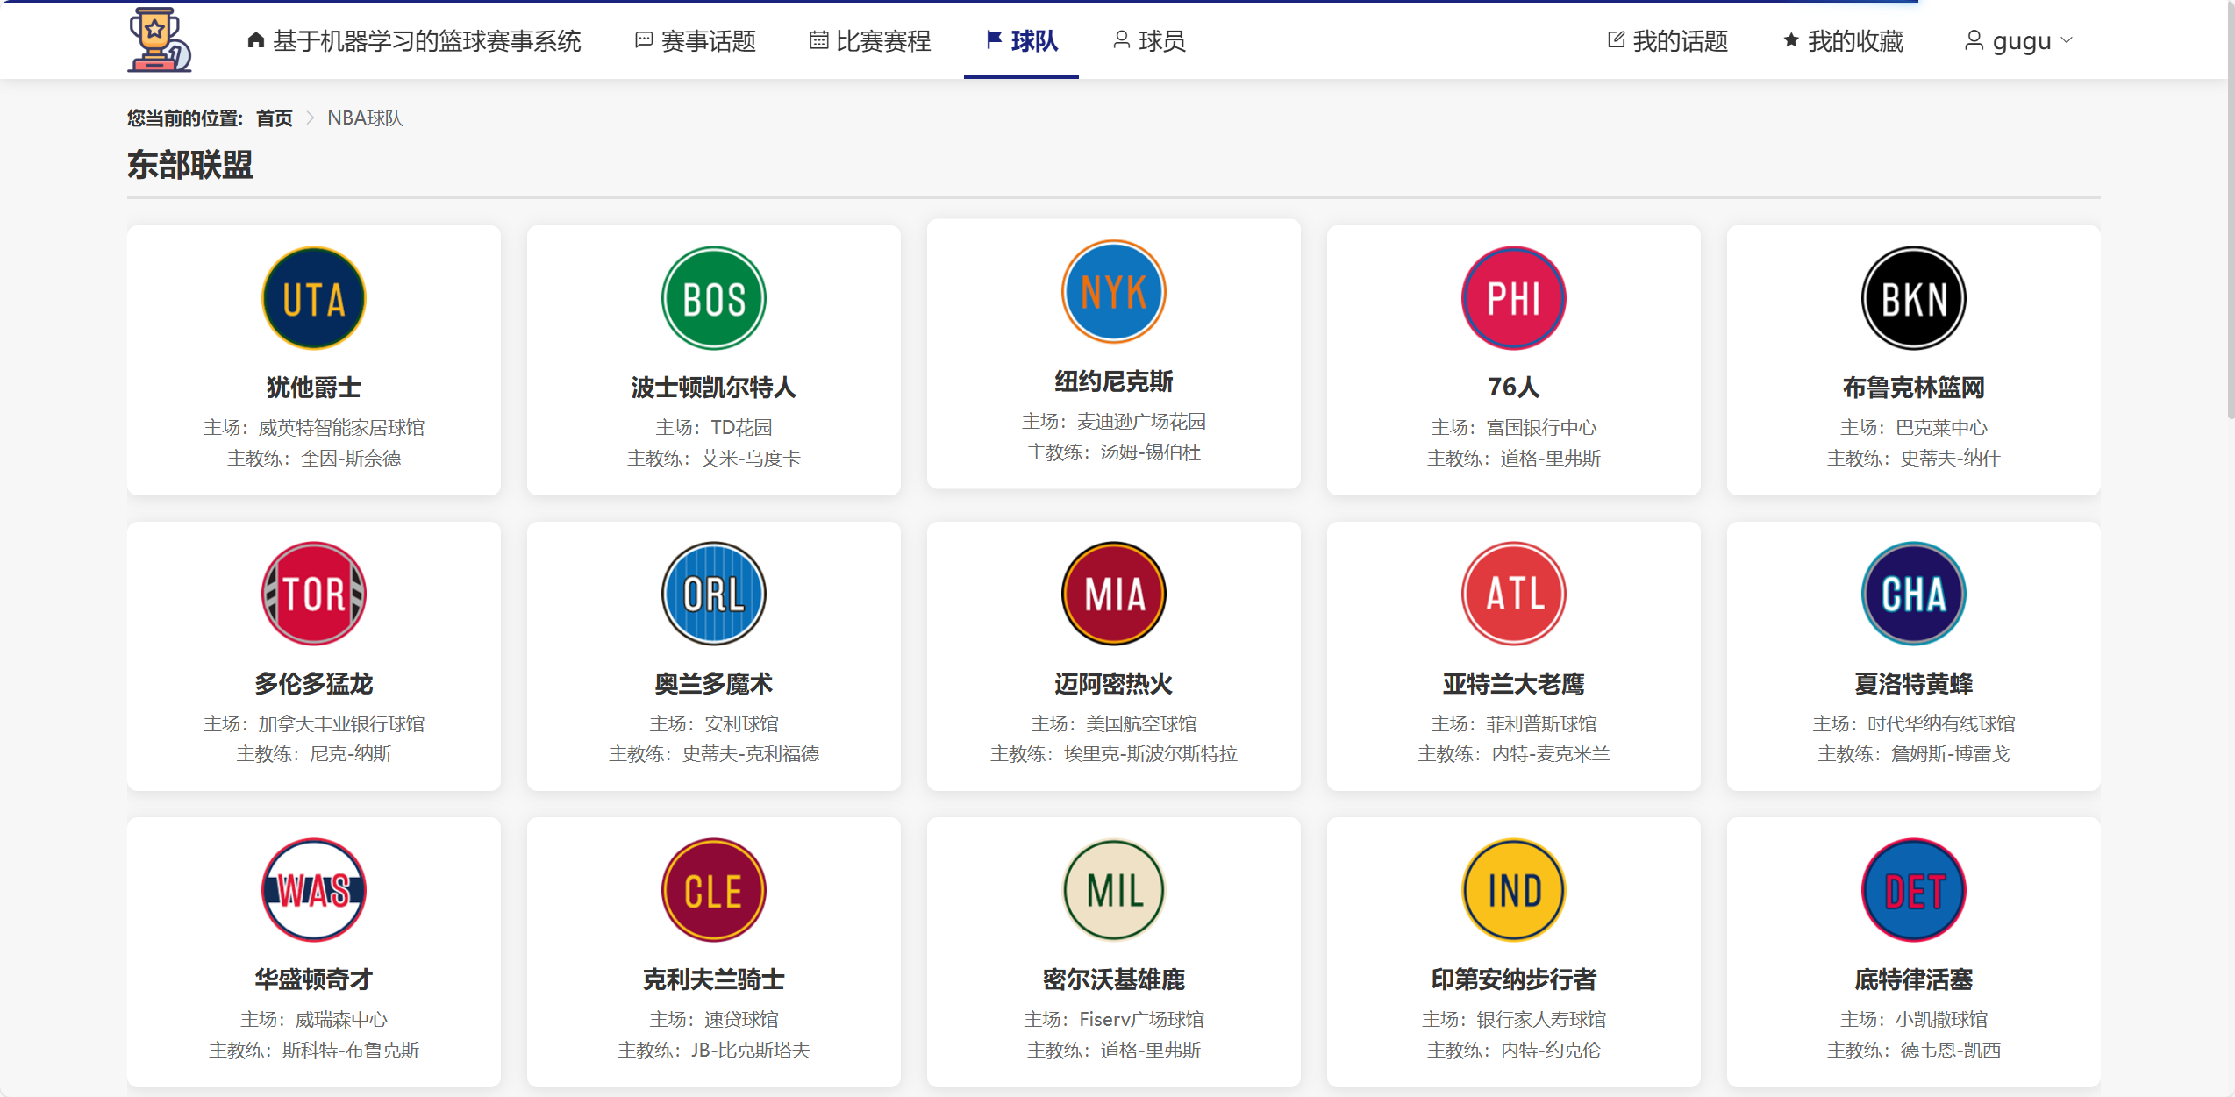
Task: Click the 东部联盟 section heading
Action: click(x=190, y=164)
